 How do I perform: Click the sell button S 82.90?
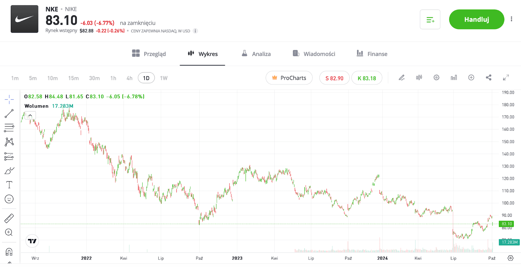click(334, 78)
